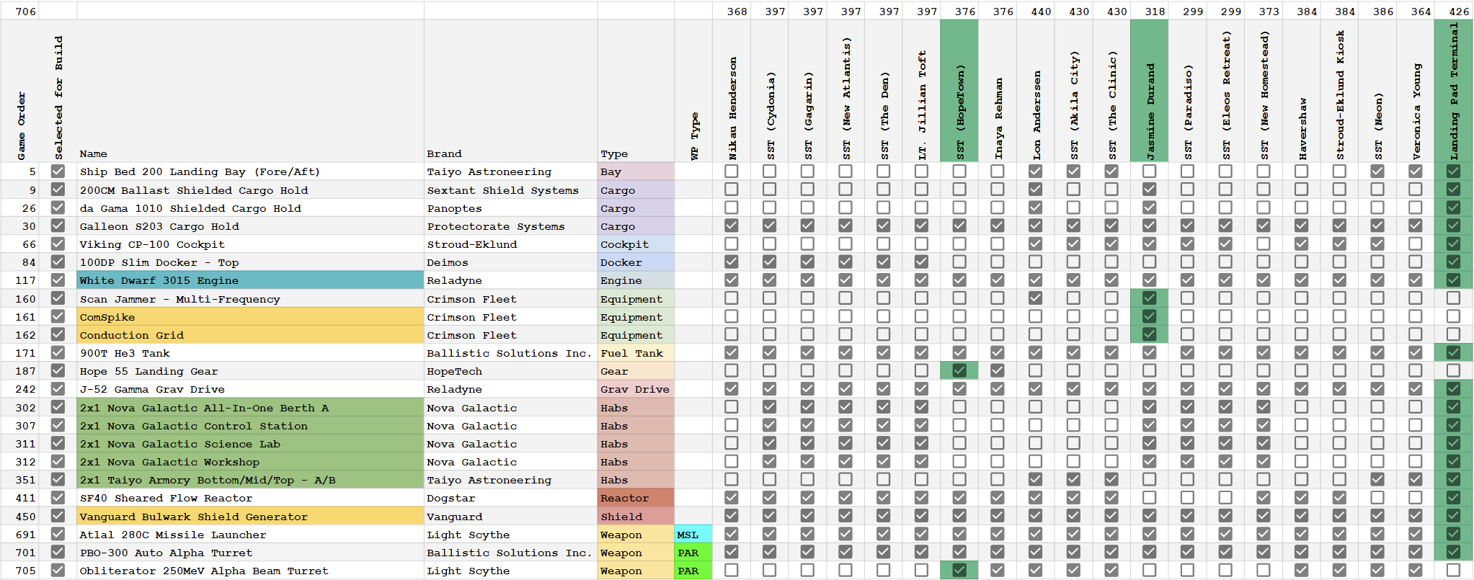Screen dimensions: 1474x580
Task: Select 'Hope 55 Landing Gear' name cell
Action: click(x=251, y=370)
